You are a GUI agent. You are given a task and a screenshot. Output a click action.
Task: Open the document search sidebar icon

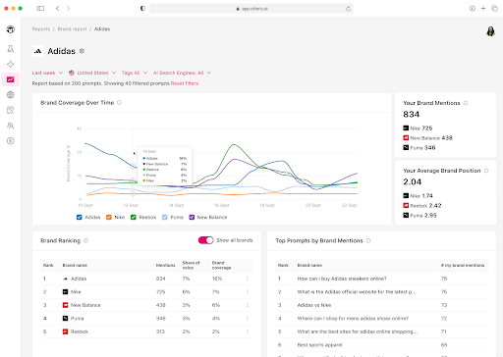point(11,110)
